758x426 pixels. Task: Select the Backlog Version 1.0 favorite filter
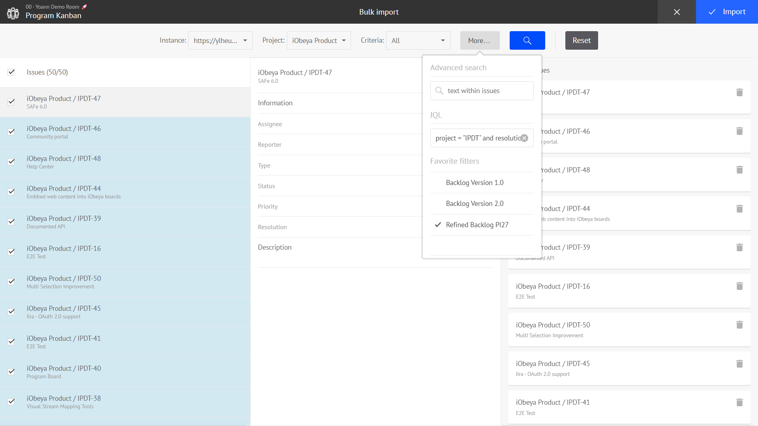[482, 183]
